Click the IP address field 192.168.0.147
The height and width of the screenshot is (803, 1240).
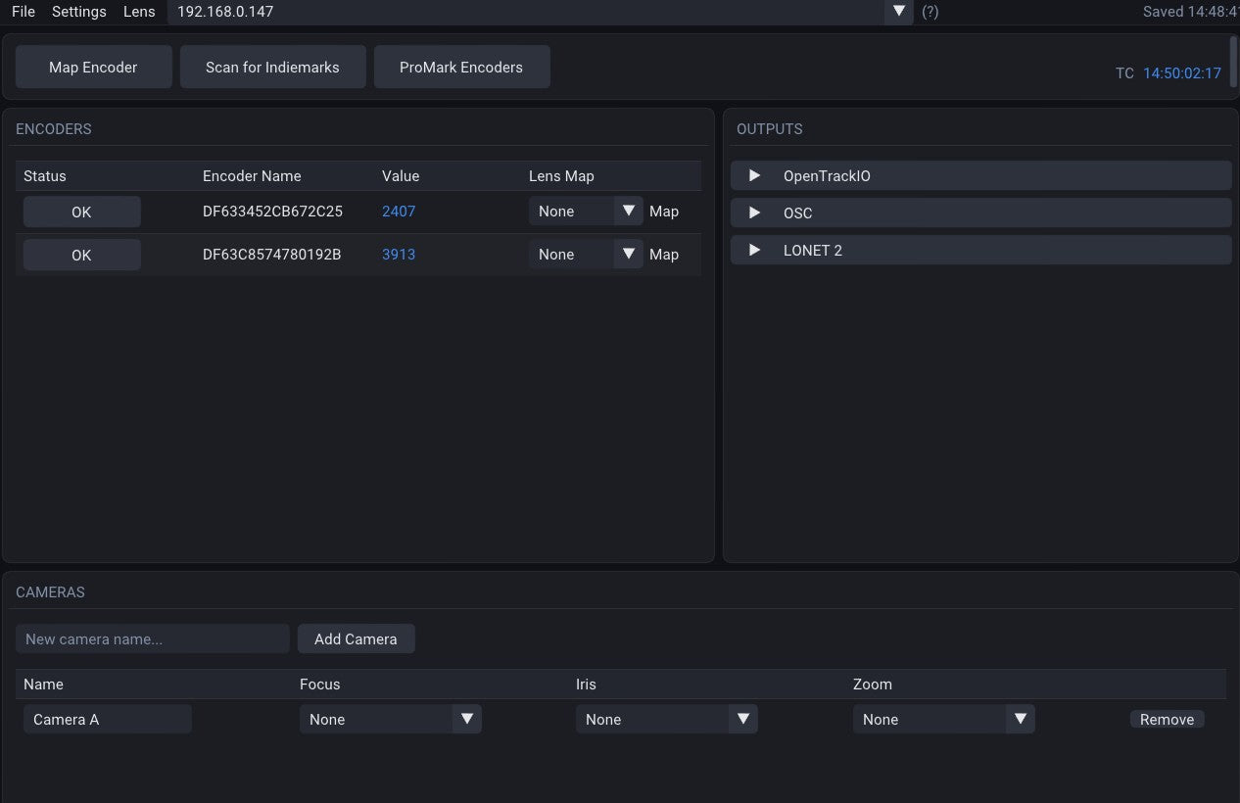click(526, 12)
